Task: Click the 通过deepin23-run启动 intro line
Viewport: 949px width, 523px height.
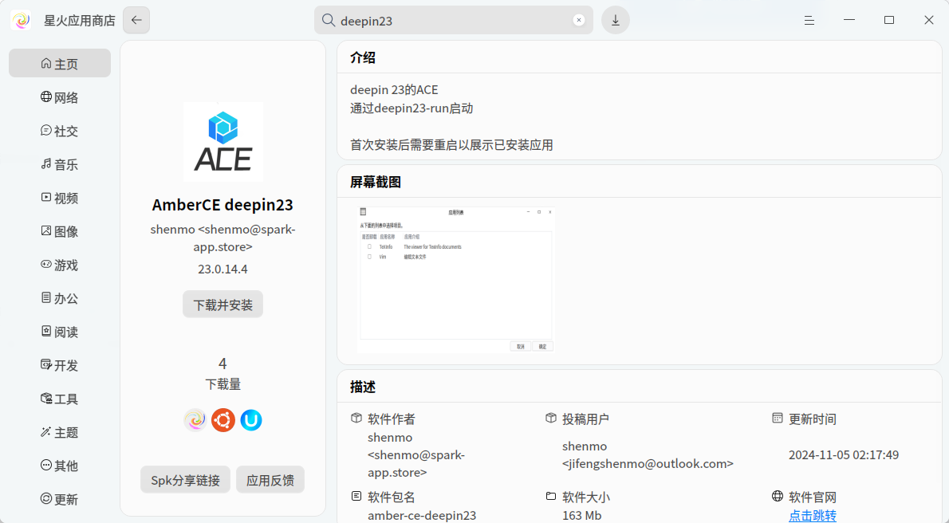Action: tap(411, 108)
